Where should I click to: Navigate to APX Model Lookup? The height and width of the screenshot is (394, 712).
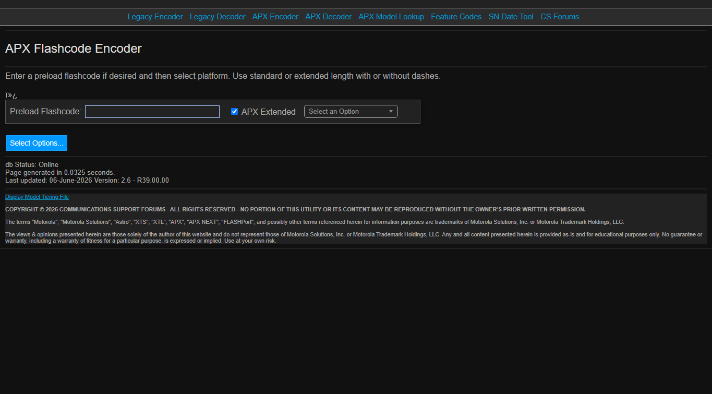[391, 17]
